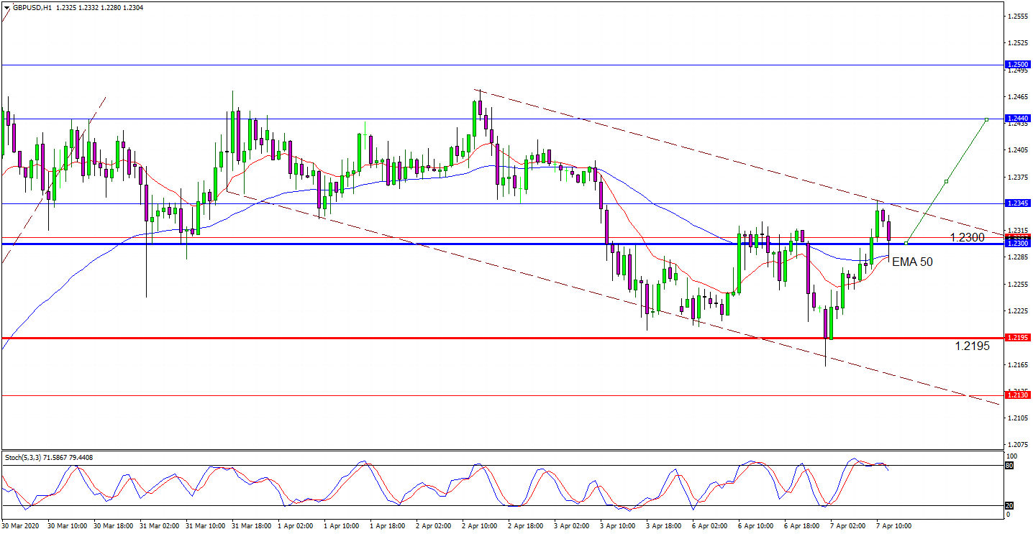This screenshot has height=534, width=1033.
Task: Click the '3 Apr 18:00' time axis label
Action: tap(665, 526)
